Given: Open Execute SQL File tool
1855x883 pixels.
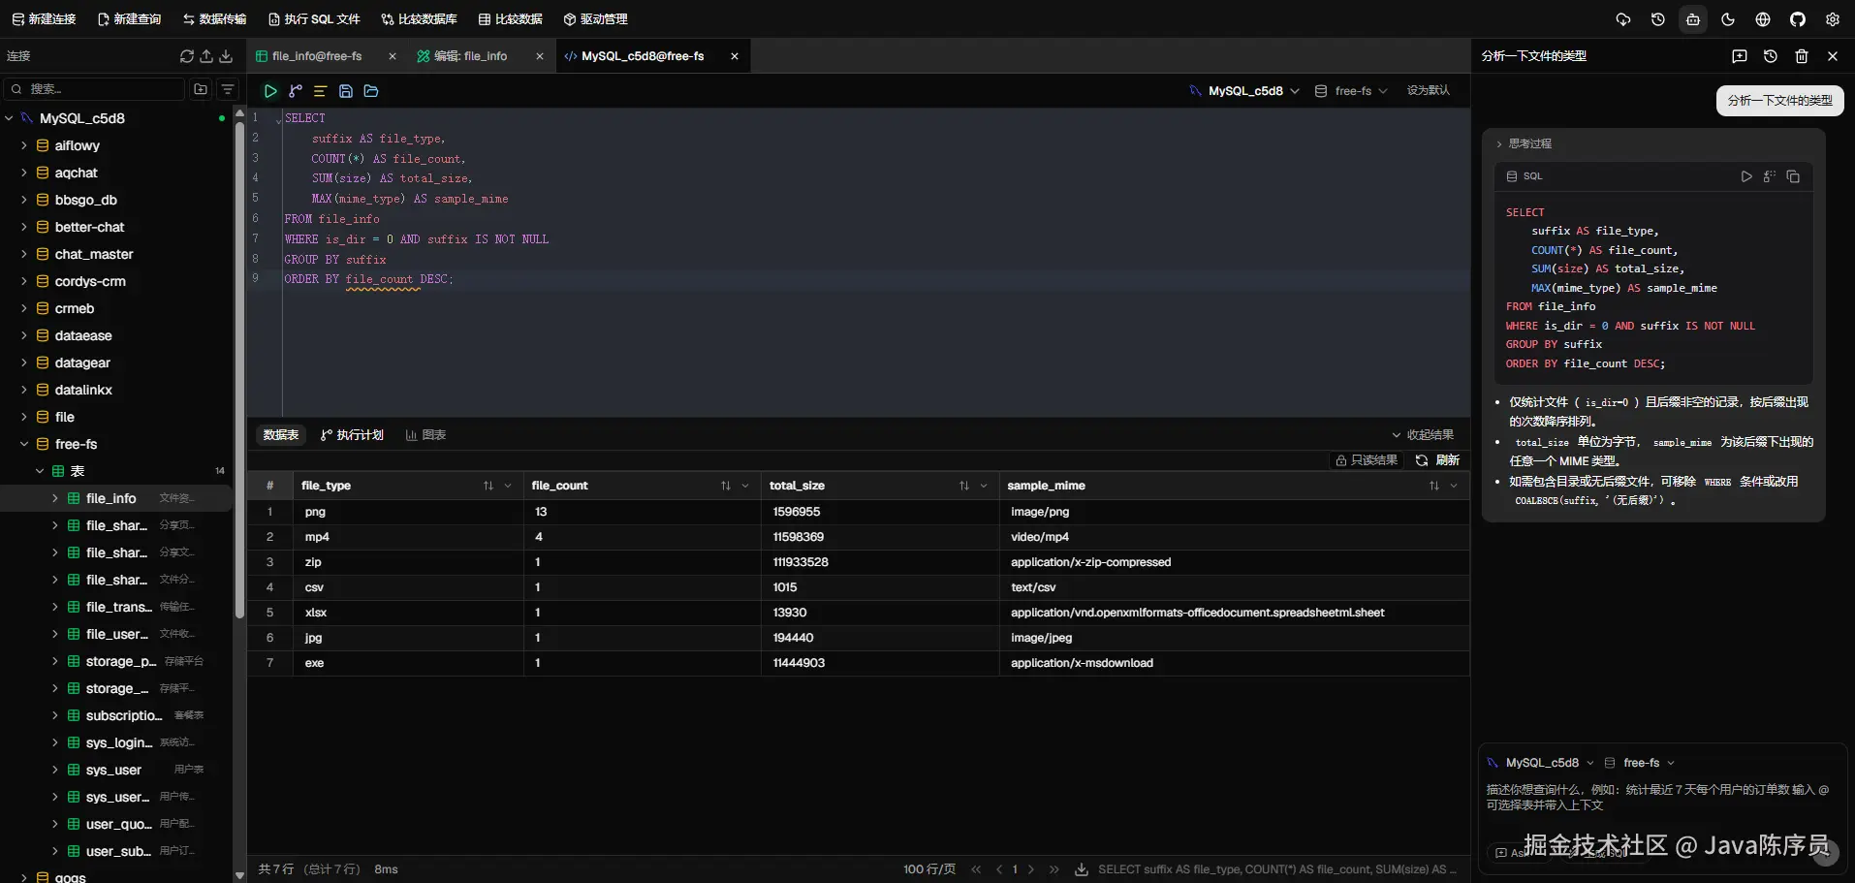Looking at the screenshot, I should pos(314,19).
